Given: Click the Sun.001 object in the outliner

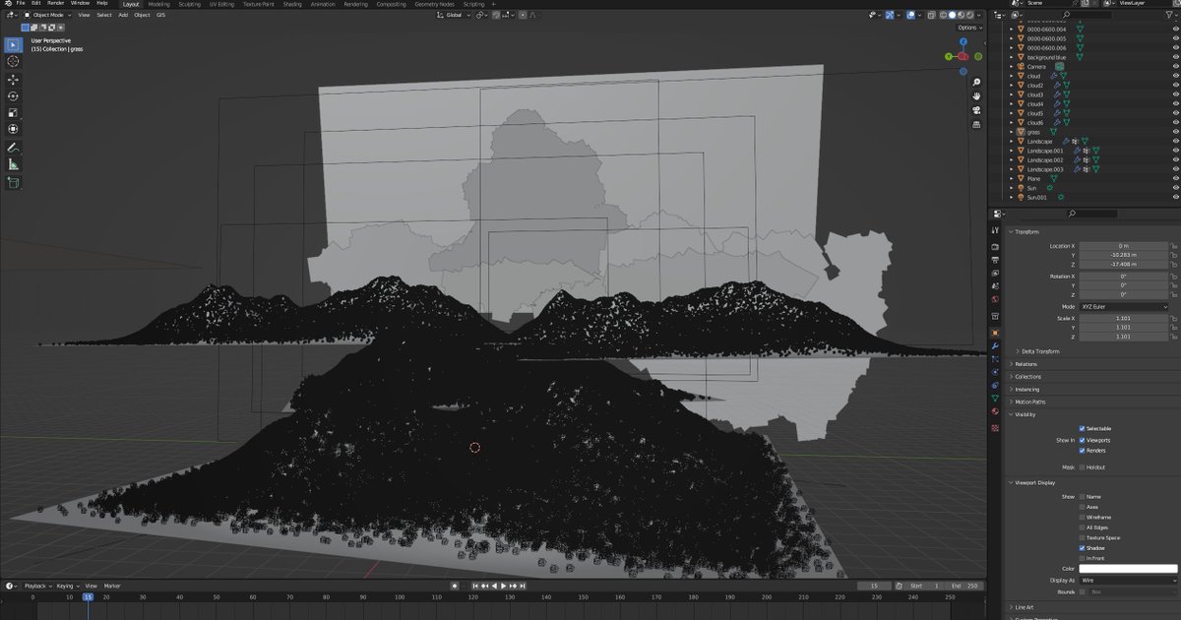Looking at the screenshot, I should pyautogui.click(x=1036, y=197).
